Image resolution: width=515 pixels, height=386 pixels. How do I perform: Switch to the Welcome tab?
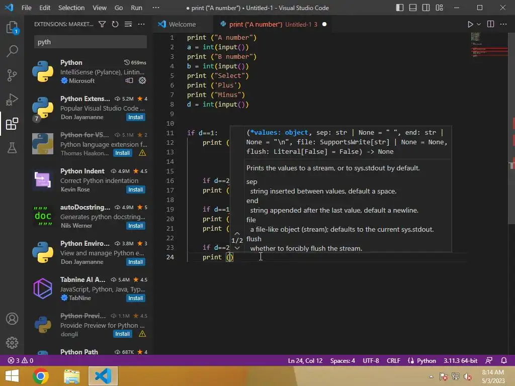coord(182,24)
